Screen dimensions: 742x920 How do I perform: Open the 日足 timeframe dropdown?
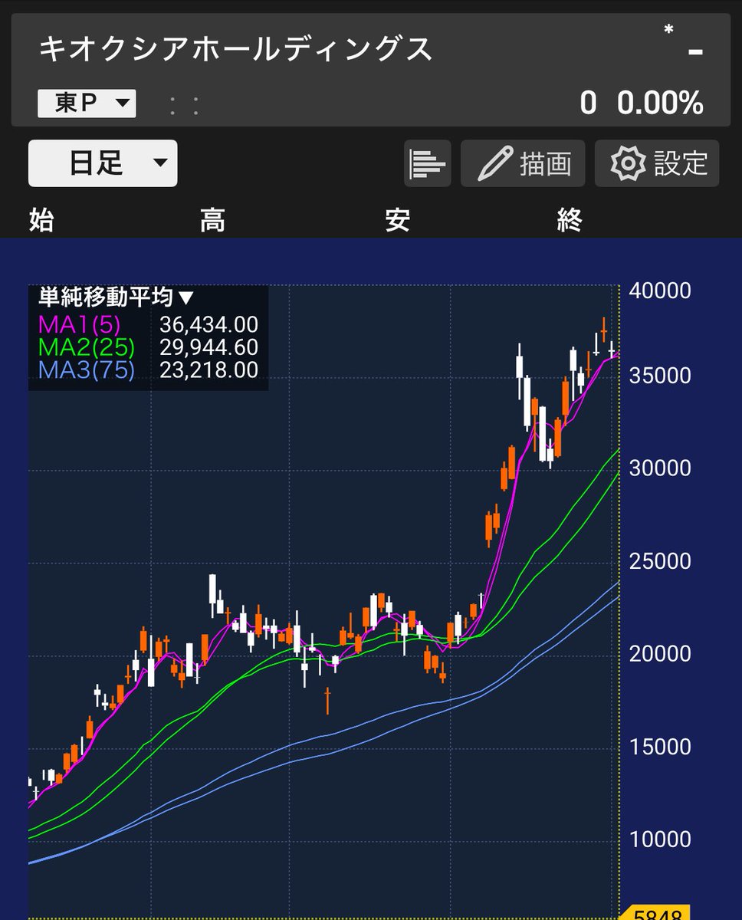[x=103, y=163]
